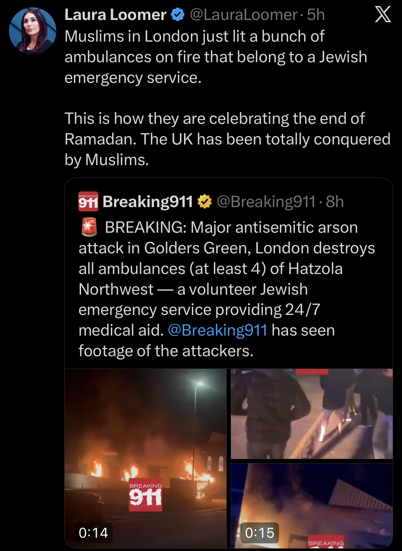The height and width of the screenshot is (551, 402).
Task: Click the 5h post timestamp
Action: (x=316, y=15)
